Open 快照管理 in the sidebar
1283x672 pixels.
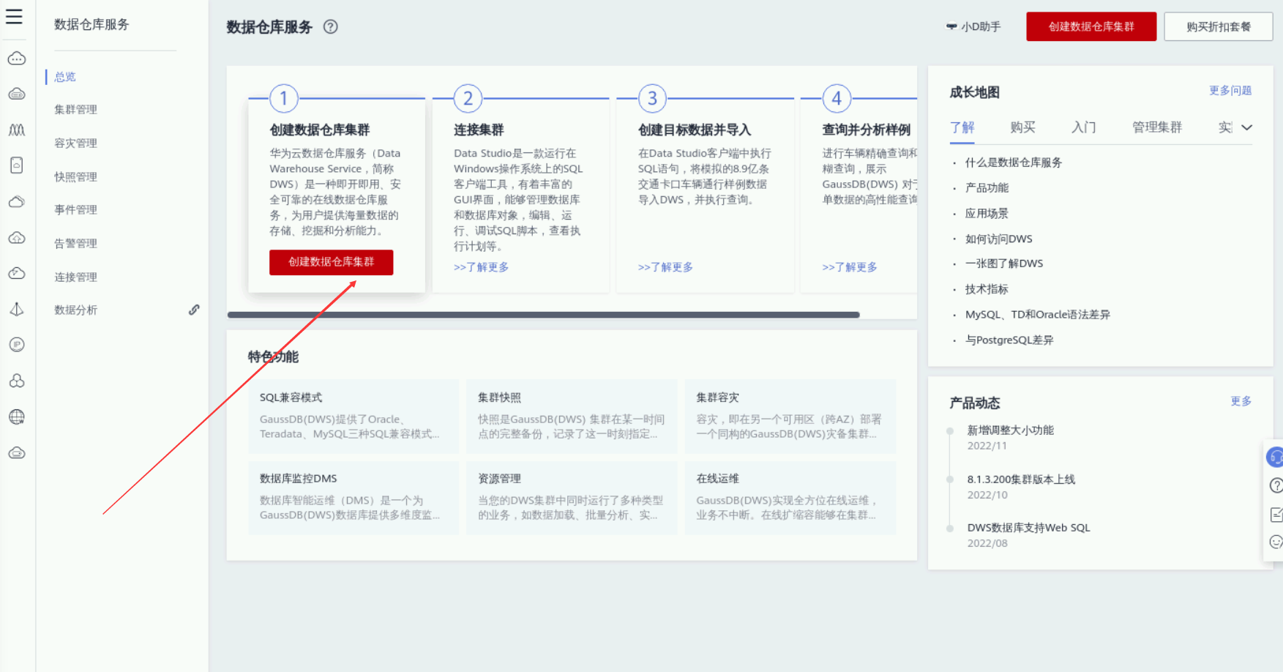75,177
